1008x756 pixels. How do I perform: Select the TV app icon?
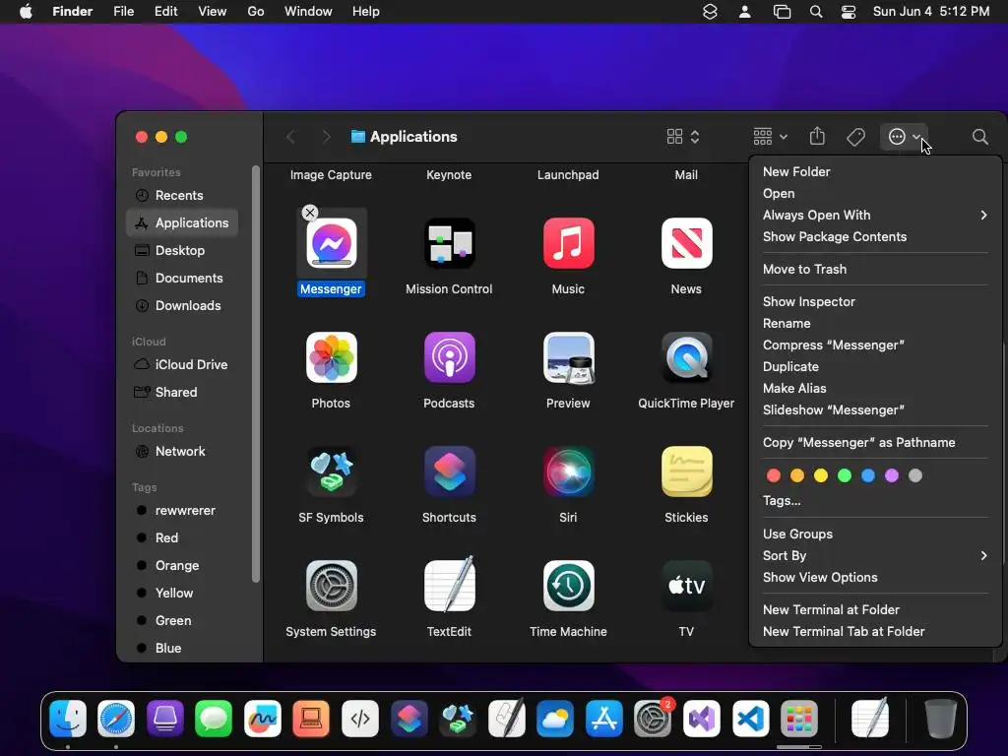(686, 586)
